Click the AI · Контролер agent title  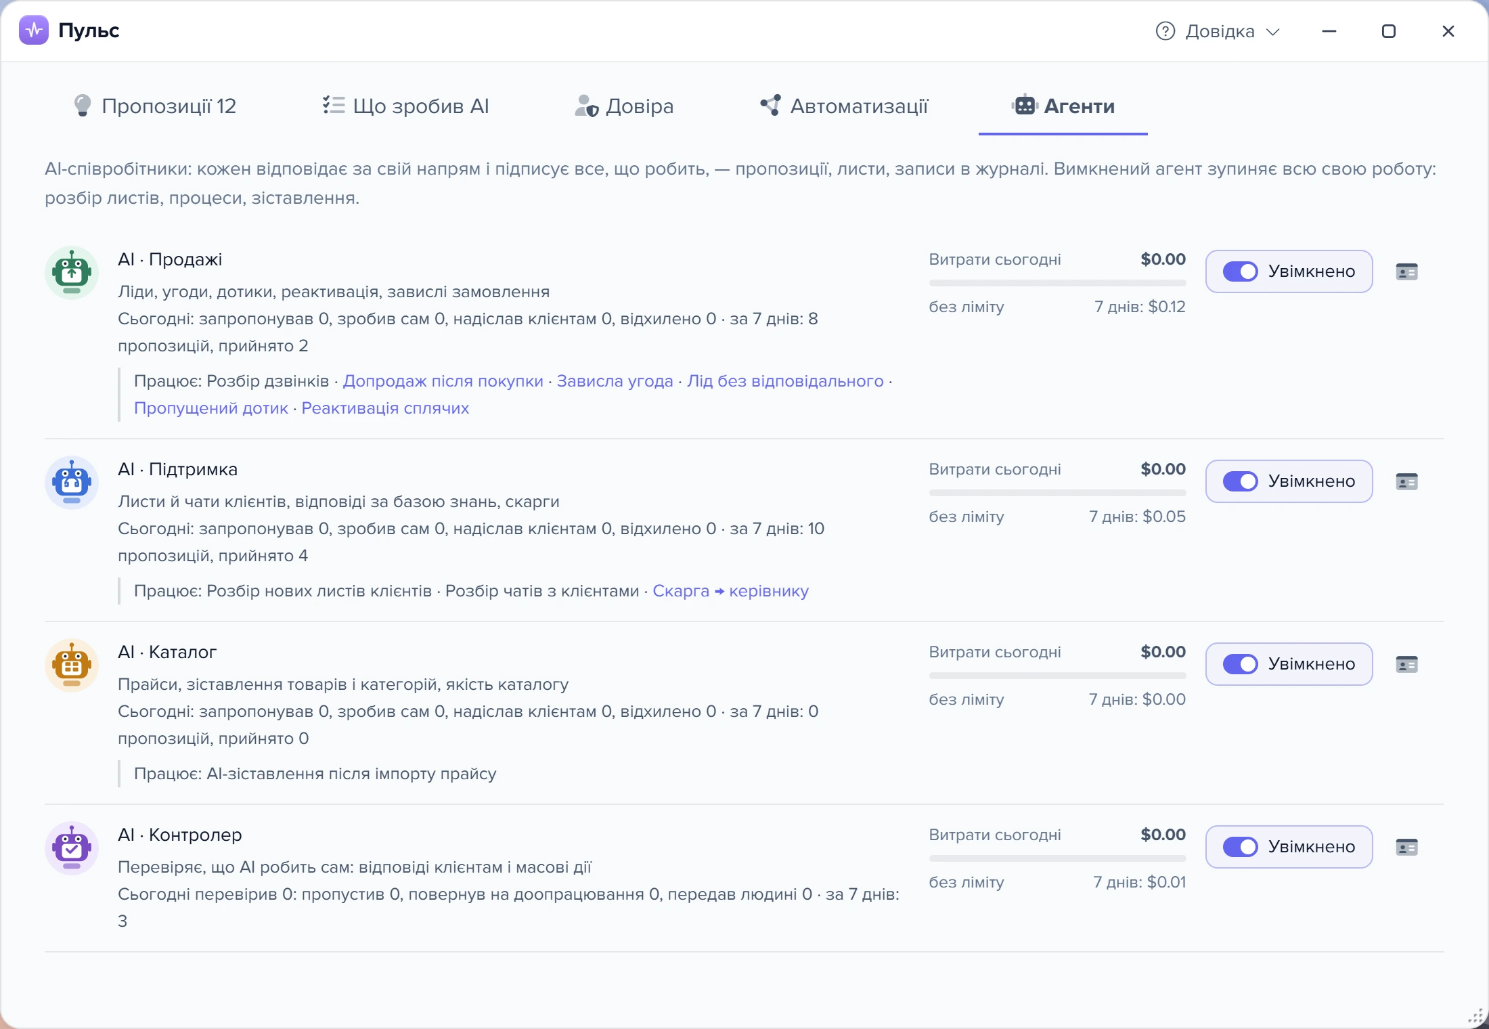pyautogui.click(x=179, y=835)
